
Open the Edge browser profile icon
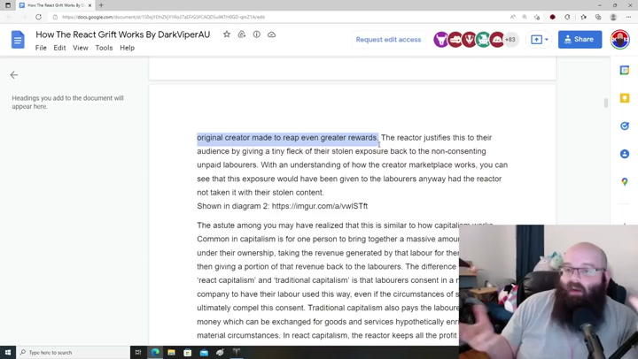(613, 17)
